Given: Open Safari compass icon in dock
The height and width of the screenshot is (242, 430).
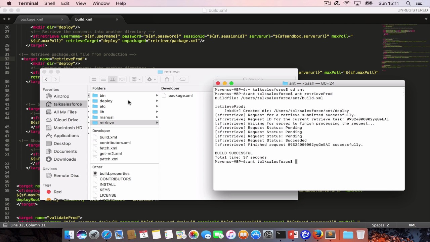Looking at the screenshot, I should click(106, 235).
